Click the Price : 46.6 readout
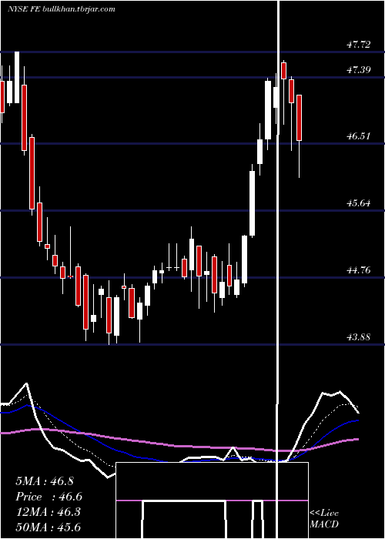 (49, 497)
